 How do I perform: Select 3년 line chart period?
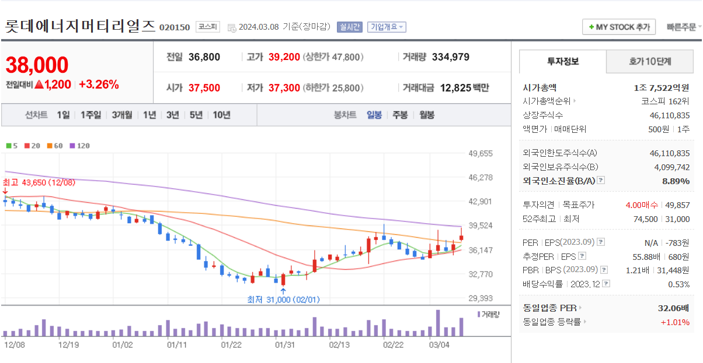pyautogui.click(x=172, y=115)
